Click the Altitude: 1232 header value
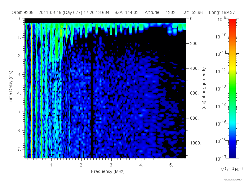The width and height of the screenshot is (248, 186). (160, 12)
